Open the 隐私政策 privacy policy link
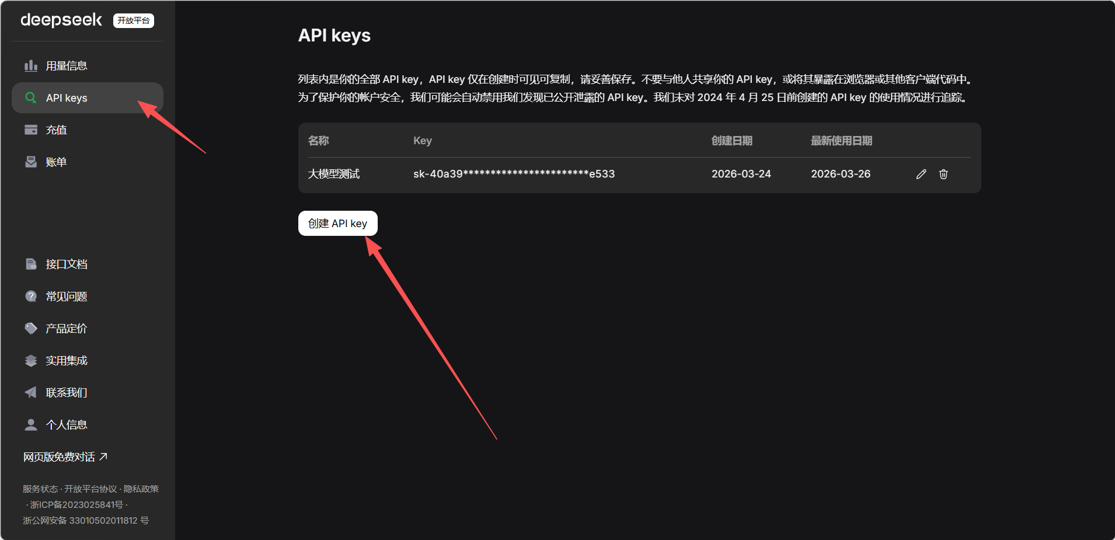 [x=141, y=489]
